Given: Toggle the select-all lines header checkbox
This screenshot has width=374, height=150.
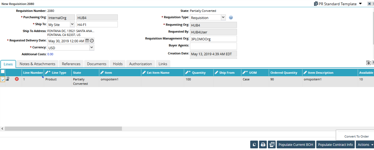Looking at the screenshot, I should [x=2, y=72].
